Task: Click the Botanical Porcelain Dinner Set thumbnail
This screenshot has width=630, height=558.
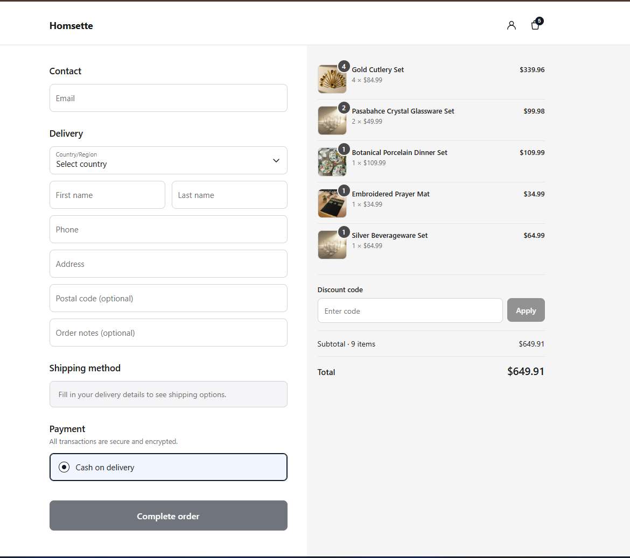Action: tap(332, 162)
